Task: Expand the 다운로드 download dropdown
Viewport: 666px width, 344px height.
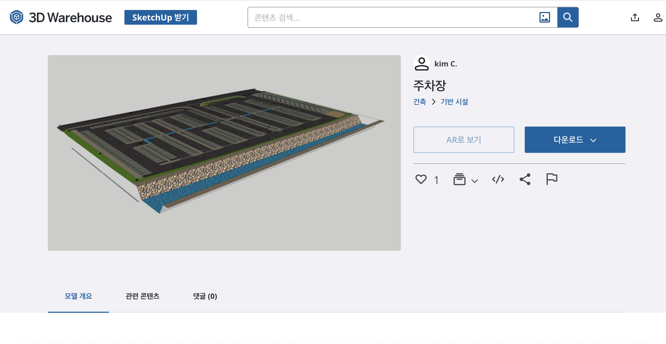Action: (x=575, y=140)
